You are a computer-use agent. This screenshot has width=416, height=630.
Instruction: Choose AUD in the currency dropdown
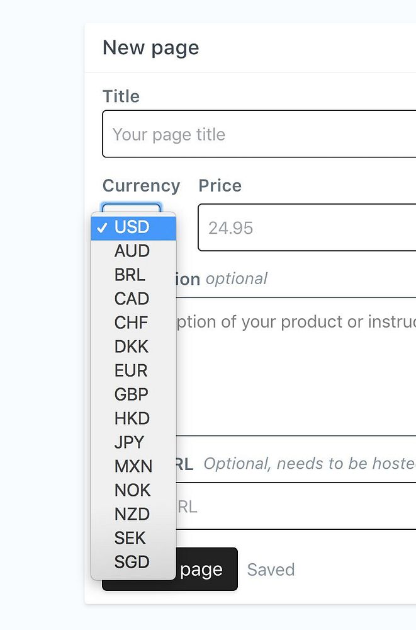132,251
